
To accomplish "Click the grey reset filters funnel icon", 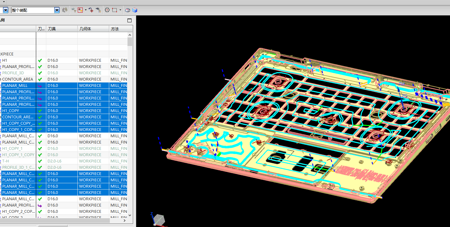I will click(74, 10).
